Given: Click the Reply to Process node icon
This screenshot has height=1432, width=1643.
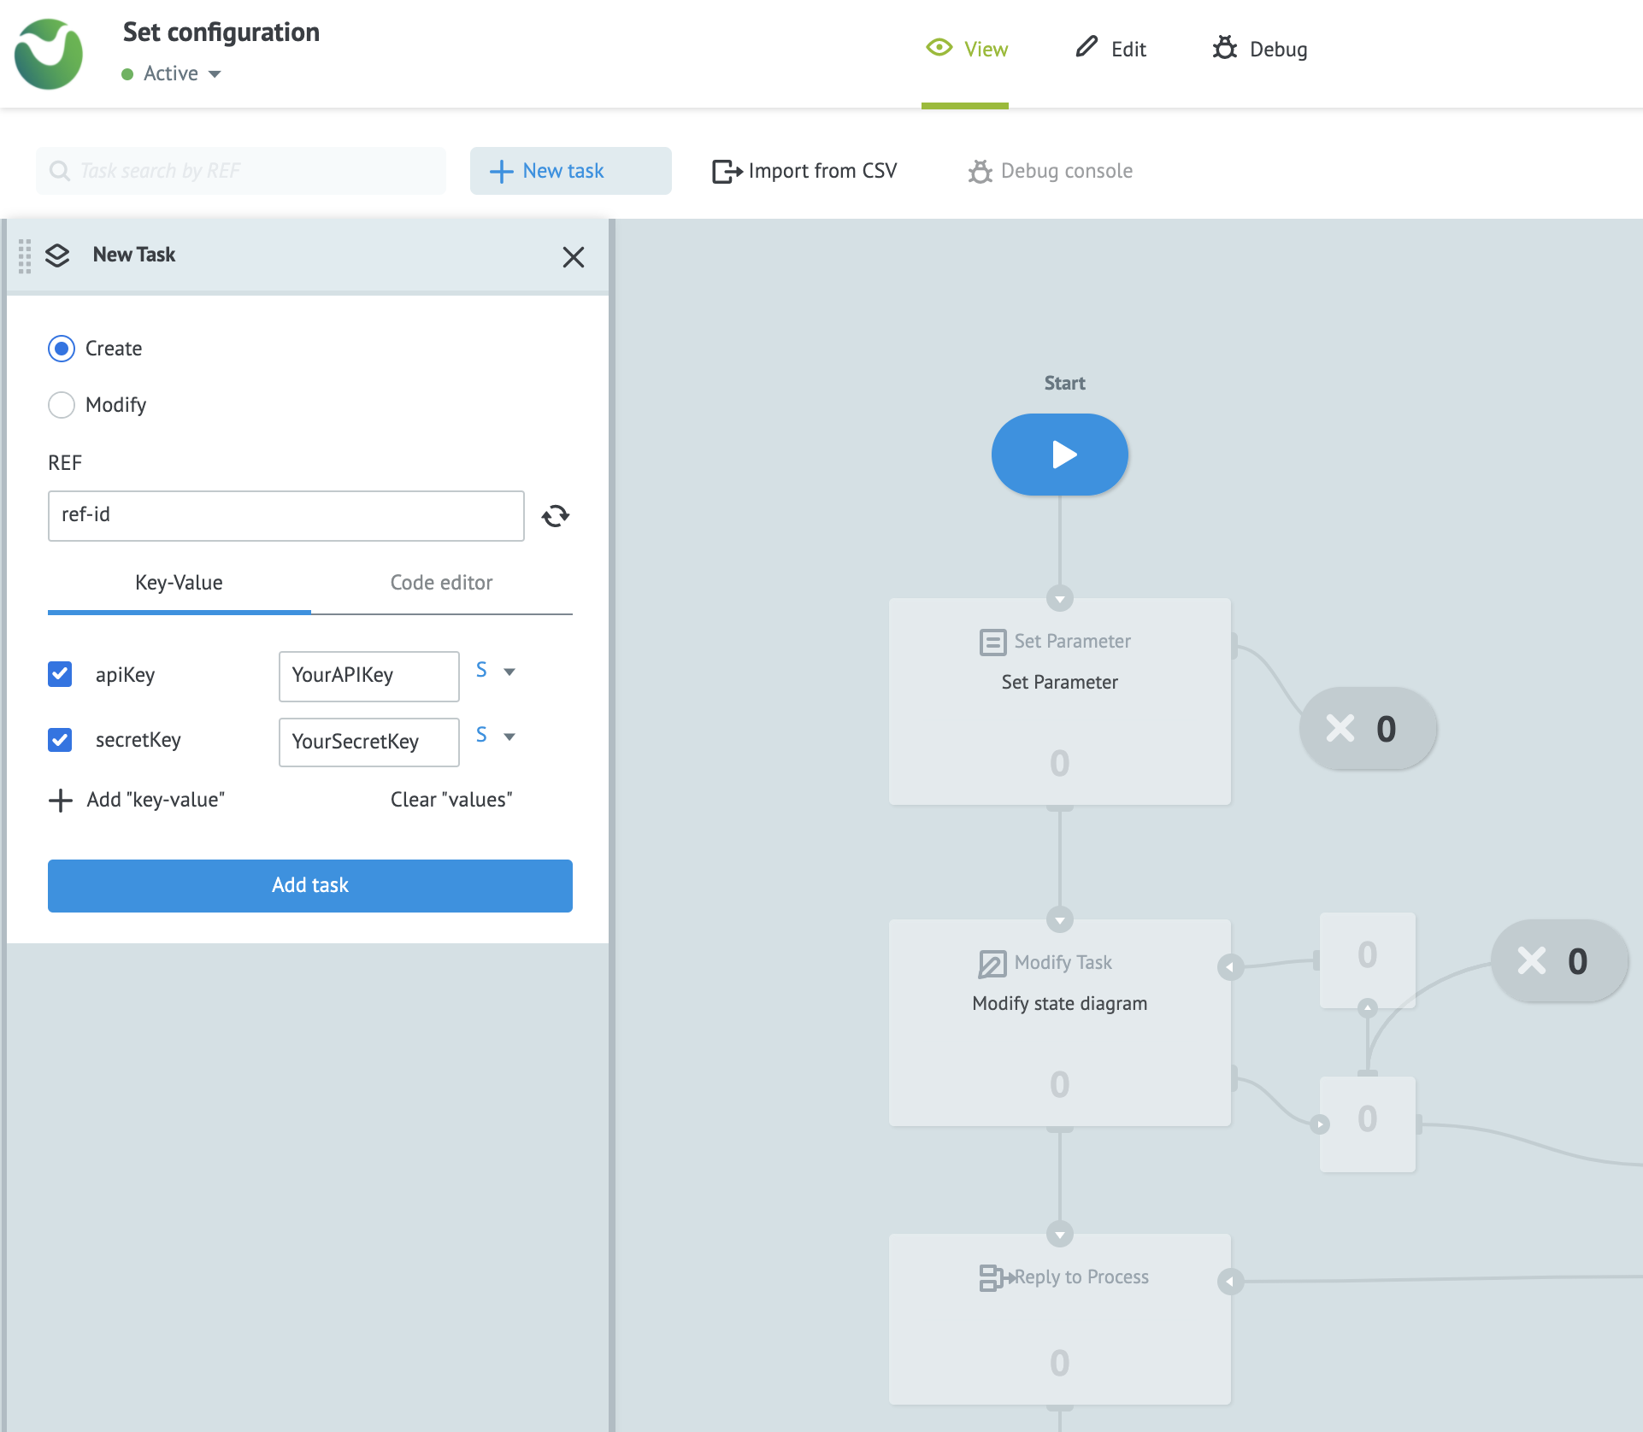Looking at the screenshot, I should click(x=993, y=1277).
